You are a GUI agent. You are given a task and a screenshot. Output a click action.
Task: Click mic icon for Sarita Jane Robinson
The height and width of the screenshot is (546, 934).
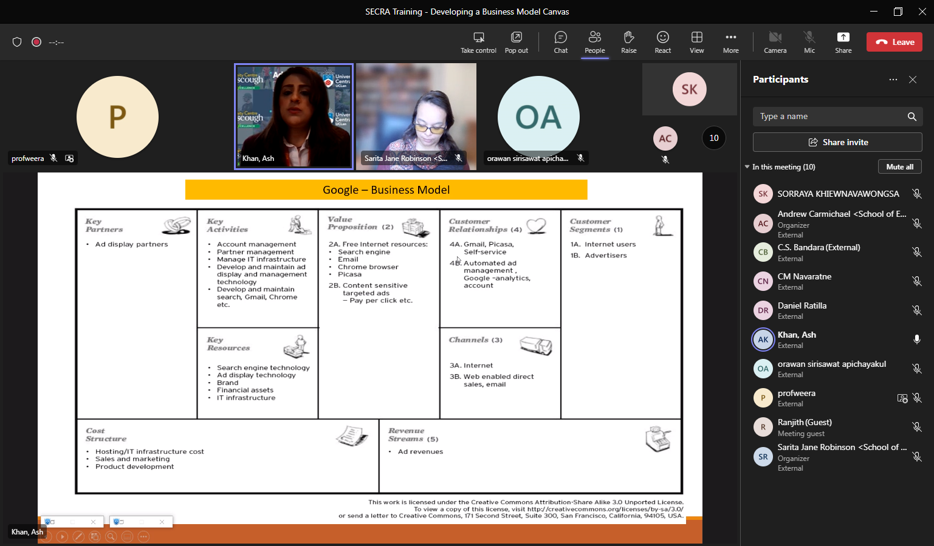coord(917,457)
